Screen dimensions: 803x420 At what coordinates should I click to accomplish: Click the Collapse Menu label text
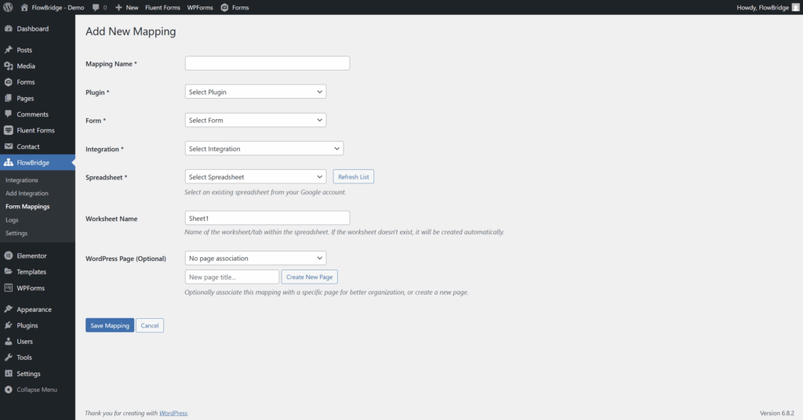click(37, 389)
